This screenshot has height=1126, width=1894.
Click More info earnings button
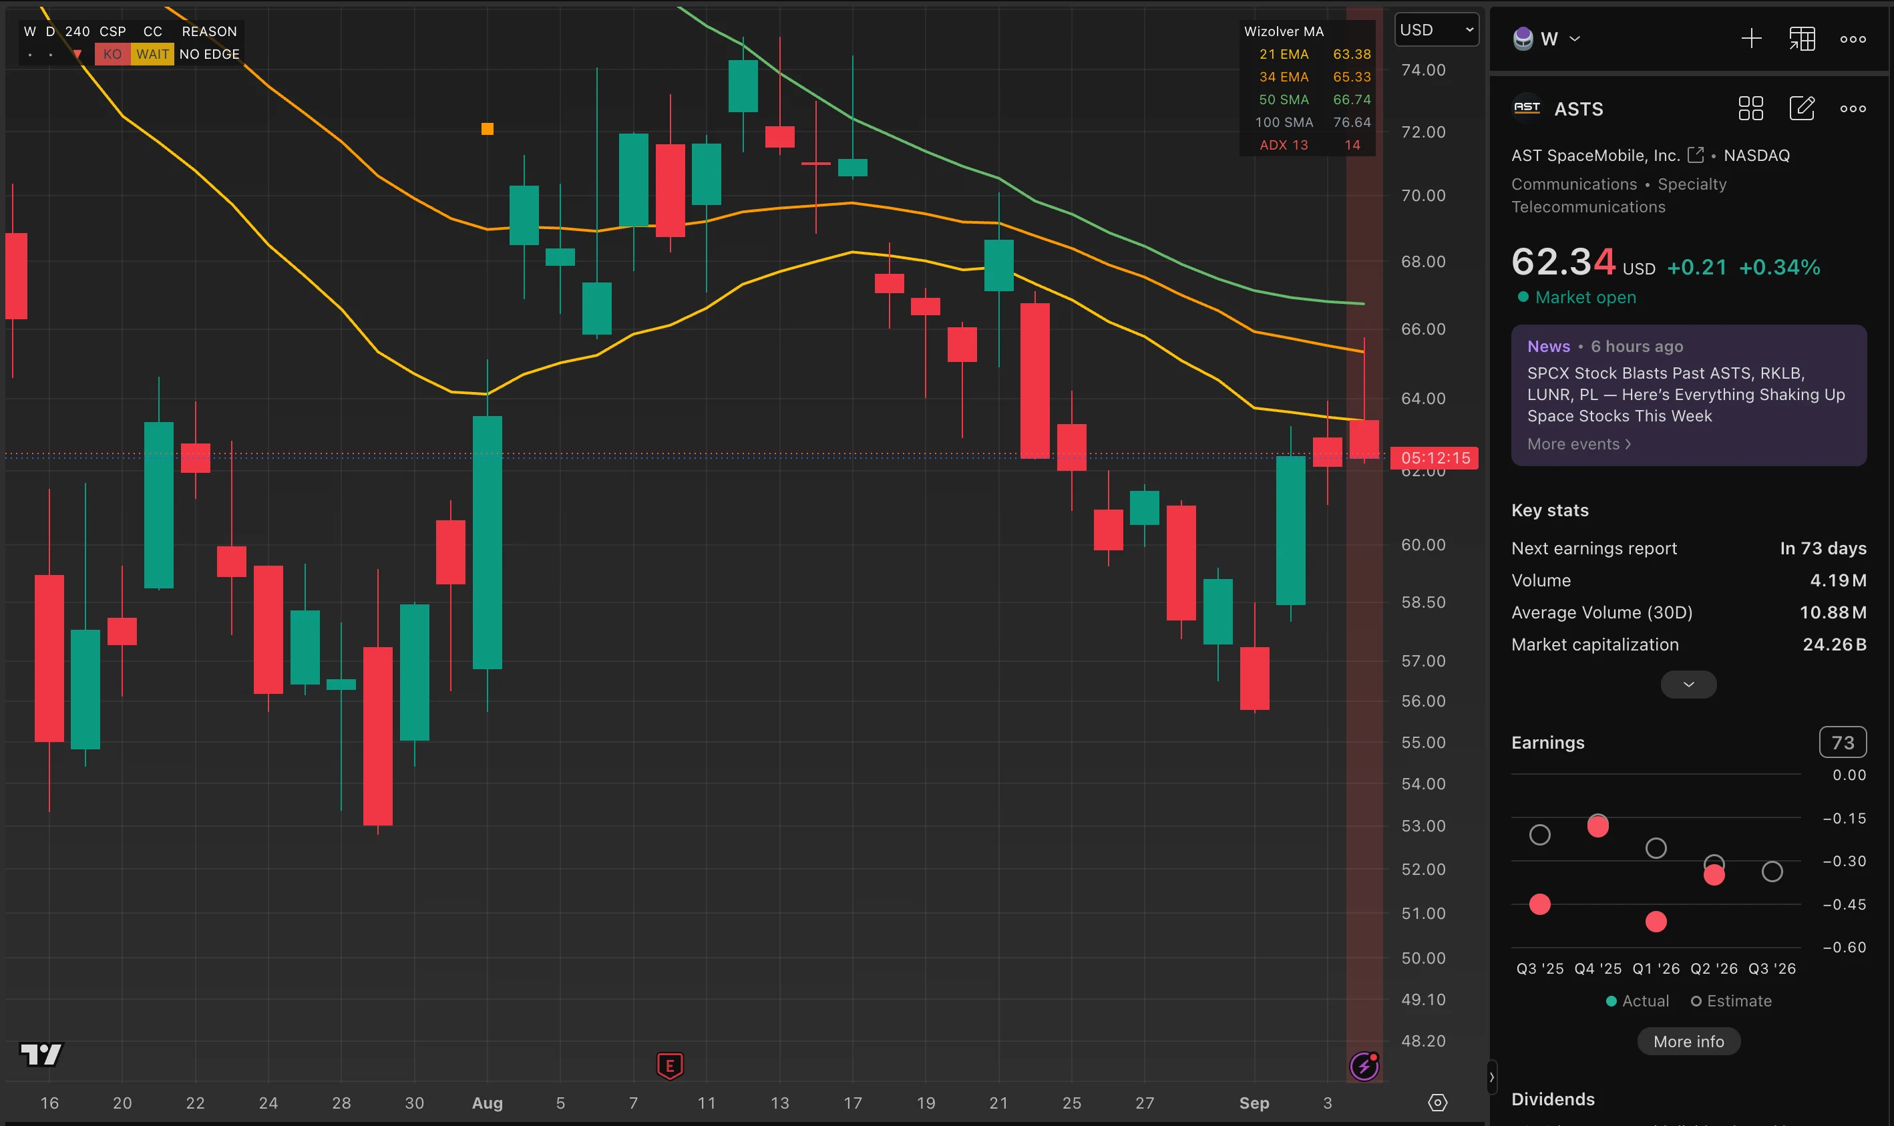(1688, 1041)
